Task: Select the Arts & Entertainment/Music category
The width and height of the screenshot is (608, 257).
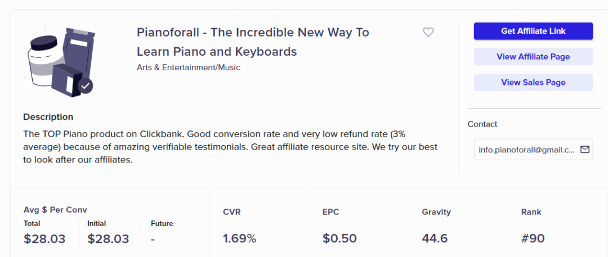Action: point(189,67)
